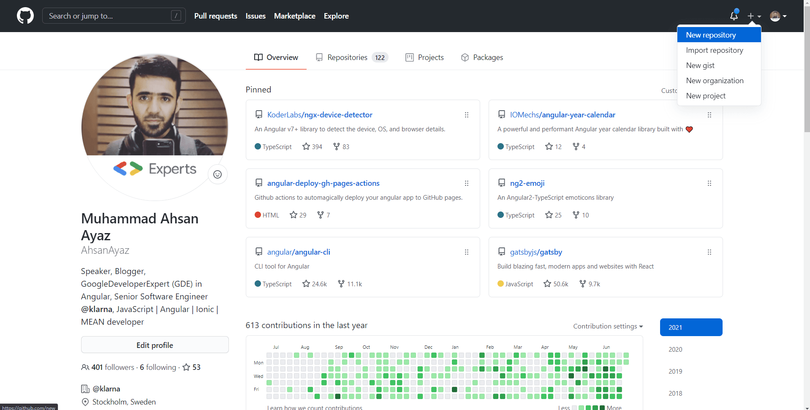Open Explore in header
Viewport: 810px width, 410px height.
pyautogui.click(x=336, y=16)
